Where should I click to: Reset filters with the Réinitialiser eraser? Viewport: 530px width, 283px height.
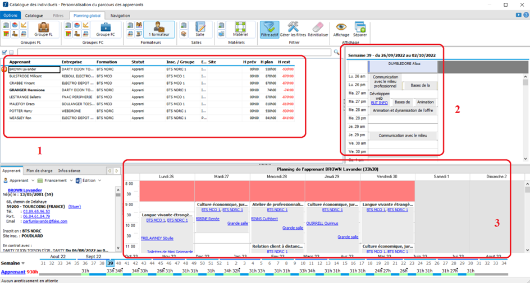click(x=318, y=26)
